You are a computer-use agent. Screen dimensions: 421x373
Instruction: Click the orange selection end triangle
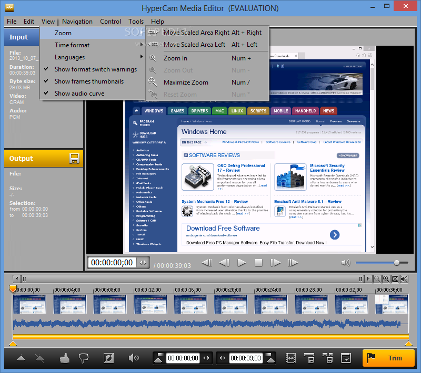(409, 343)
